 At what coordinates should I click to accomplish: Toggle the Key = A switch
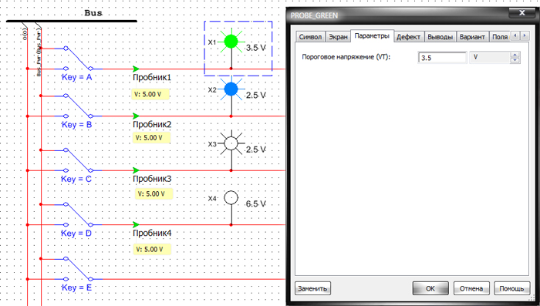tap(78, 59)
